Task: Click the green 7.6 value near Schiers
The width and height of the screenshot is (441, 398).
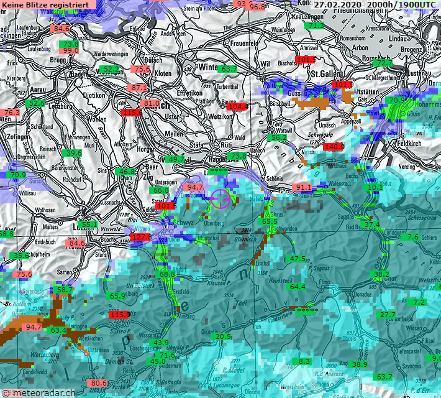Action: coord(411,237)
